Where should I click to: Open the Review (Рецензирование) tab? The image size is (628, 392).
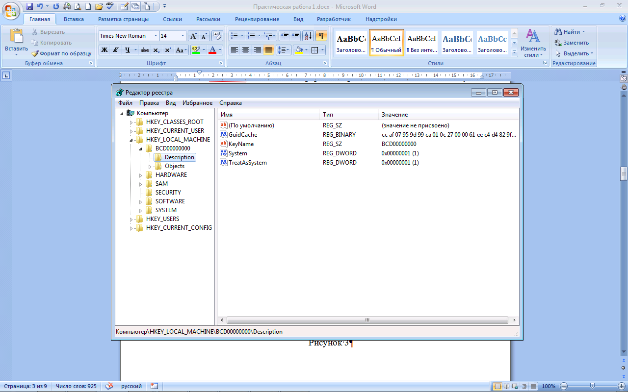tap(257, 19)
